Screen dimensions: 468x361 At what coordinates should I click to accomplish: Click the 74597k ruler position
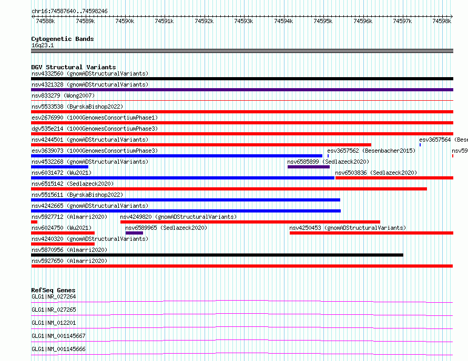coord(402,21)
